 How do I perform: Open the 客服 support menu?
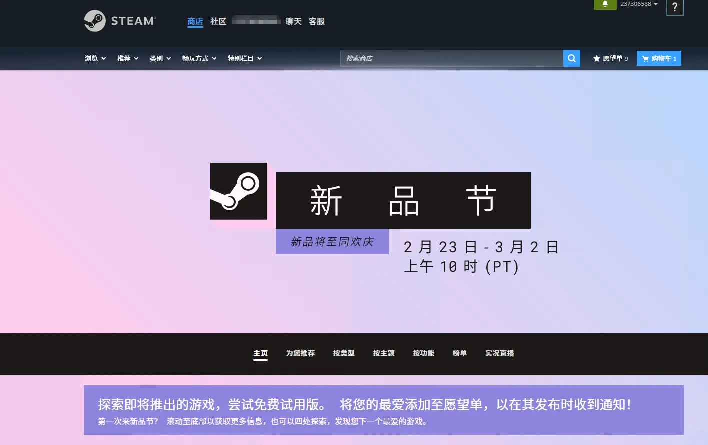click(317, 21)
